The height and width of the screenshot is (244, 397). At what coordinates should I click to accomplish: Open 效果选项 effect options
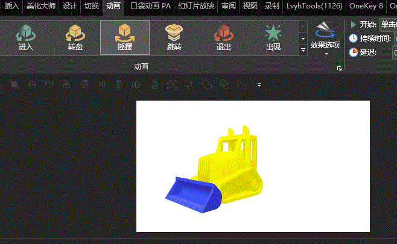tap(325, 37)
